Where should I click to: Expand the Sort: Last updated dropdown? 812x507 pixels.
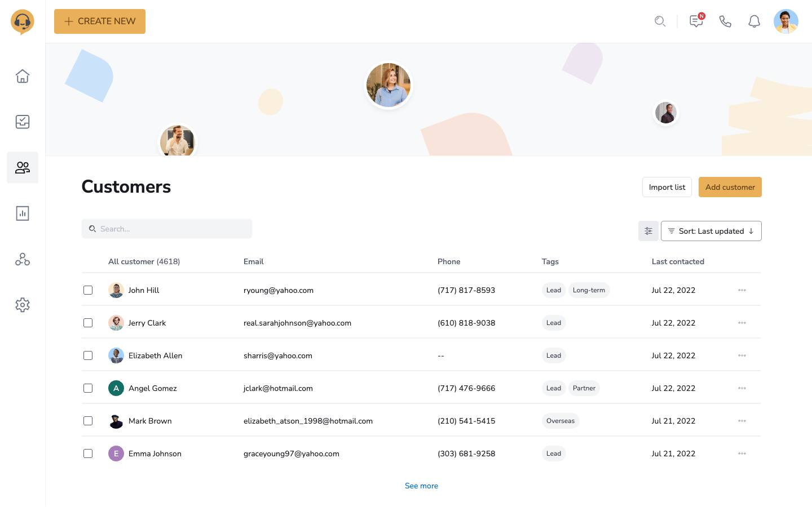tap(710, 231)
